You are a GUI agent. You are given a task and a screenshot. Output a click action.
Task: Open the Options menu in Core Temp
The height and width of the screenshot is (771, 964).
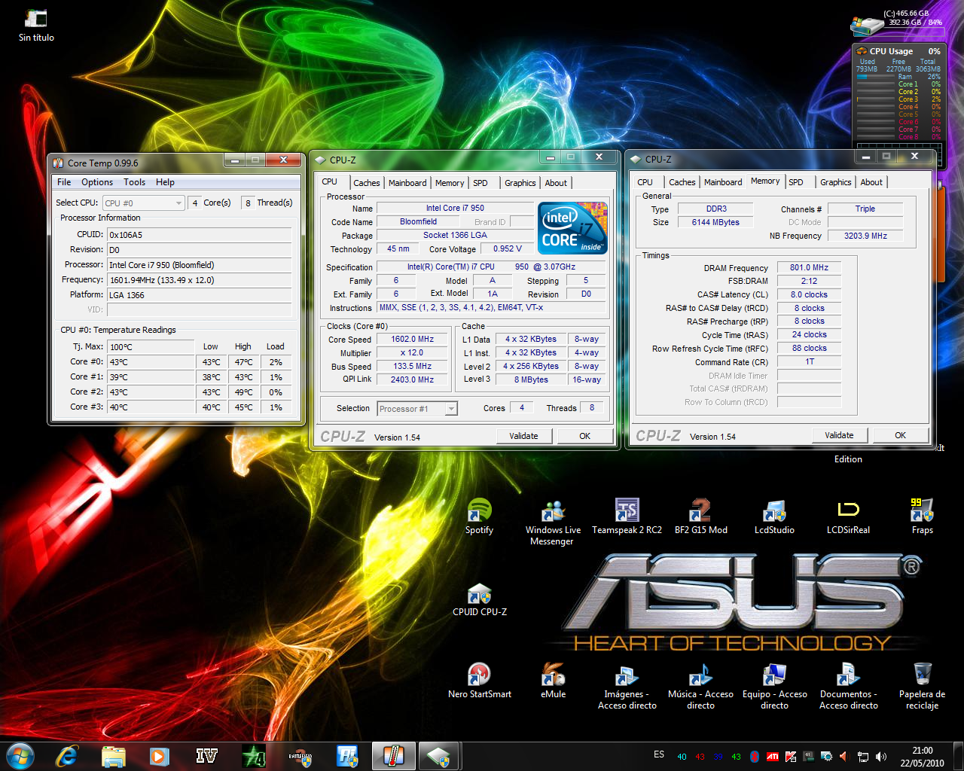[97, 182]
